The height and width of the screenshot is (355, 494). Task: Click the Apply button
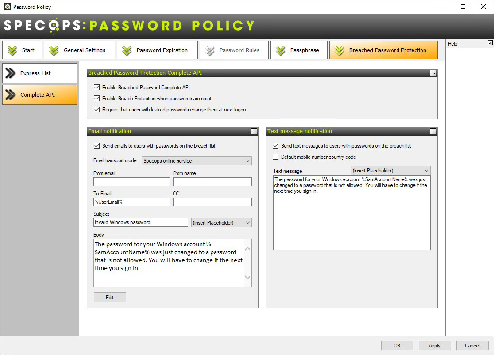(434, 346)
